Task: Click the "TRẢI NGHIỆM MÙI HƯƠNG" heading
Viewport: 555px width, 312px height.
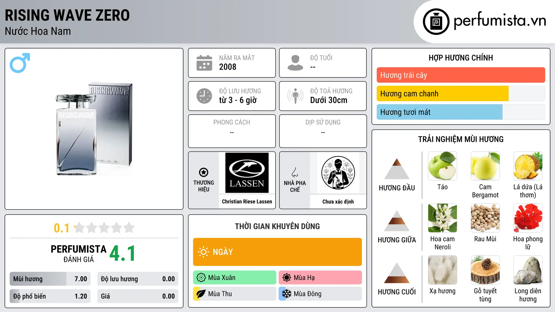Action: 461,139
